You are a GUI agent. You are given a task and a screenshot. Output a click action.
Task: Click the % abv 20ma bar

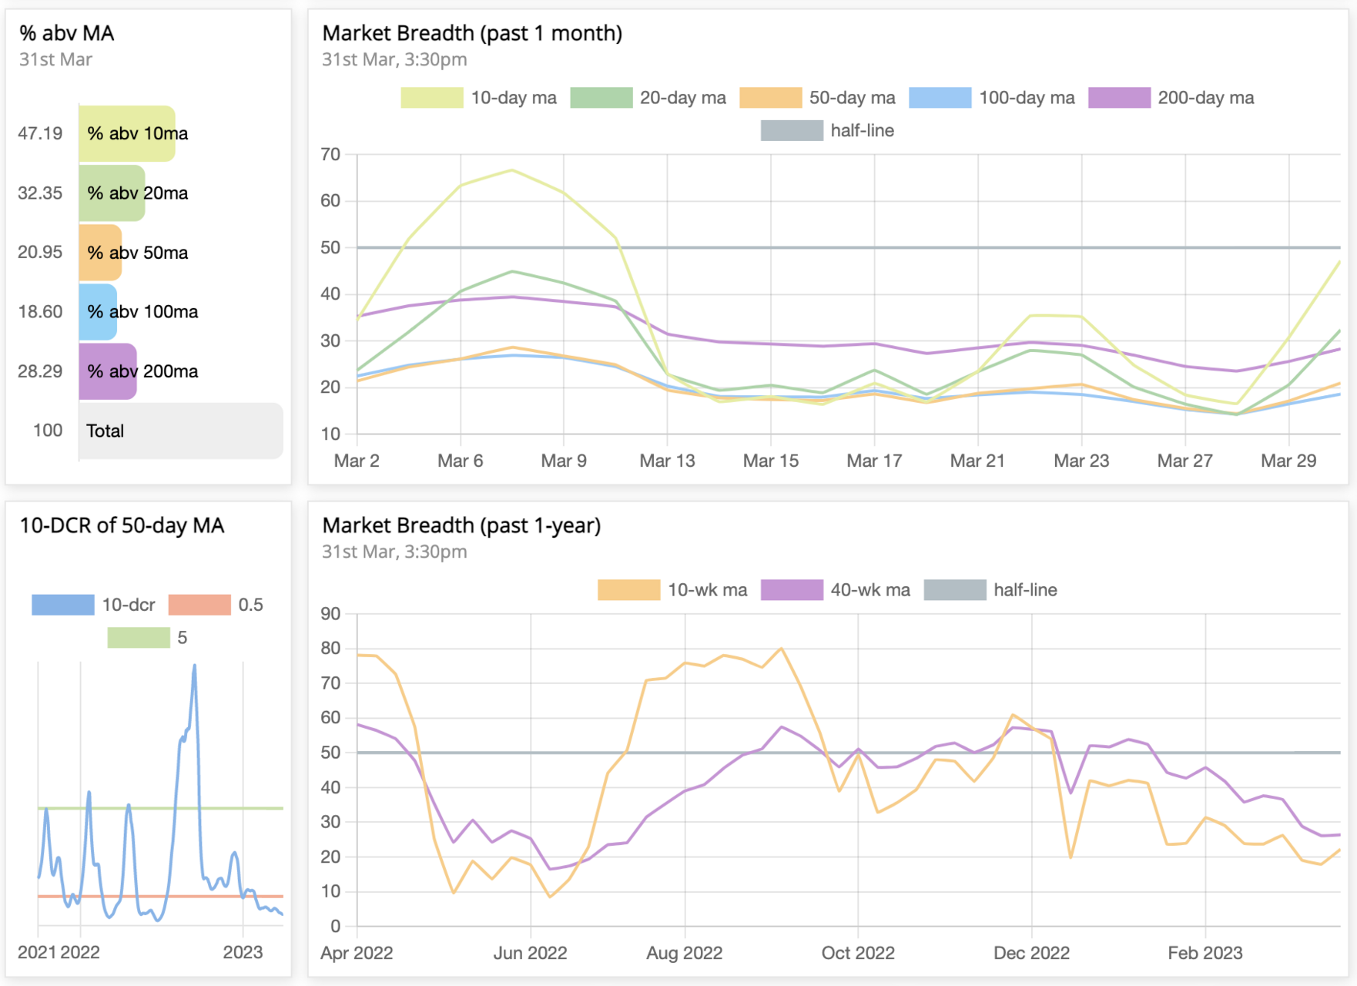click(112, 193)
